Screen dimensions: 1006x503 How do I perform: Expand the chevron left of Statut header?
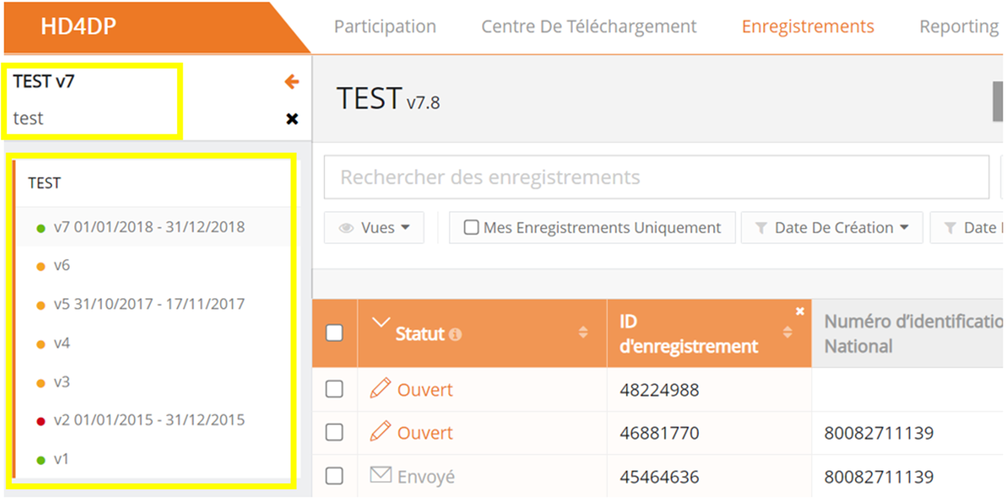381,322
